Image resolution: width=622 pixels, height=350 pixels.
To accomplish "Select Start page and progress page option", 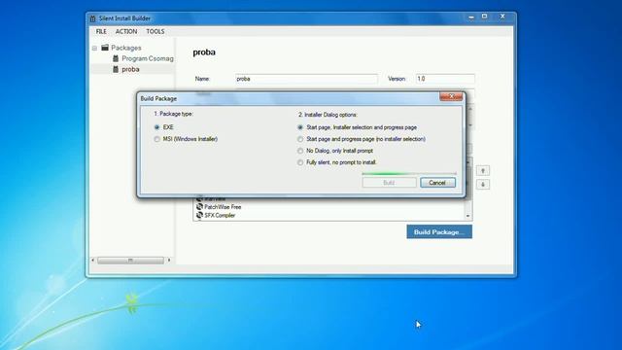I will [x=300, y=139].
